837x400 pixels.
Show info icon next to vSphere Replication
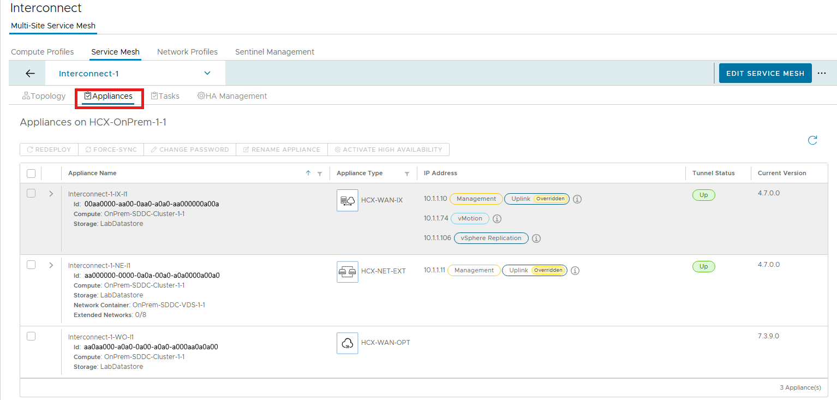[536, 238]
